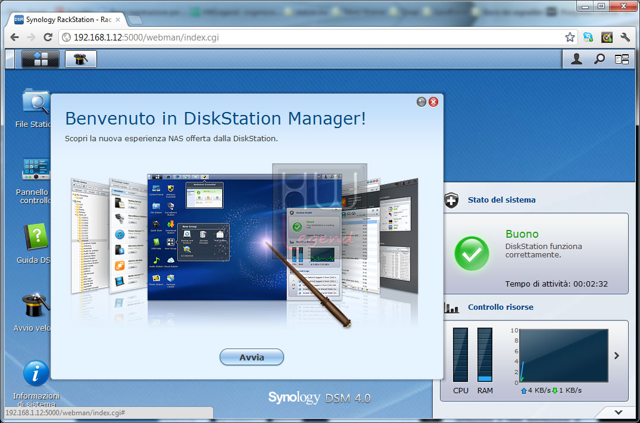The width and height of the screenshot is (640, 423).
Task: Open Pannello di controllo desktop icon
Action: coord(36,181)
